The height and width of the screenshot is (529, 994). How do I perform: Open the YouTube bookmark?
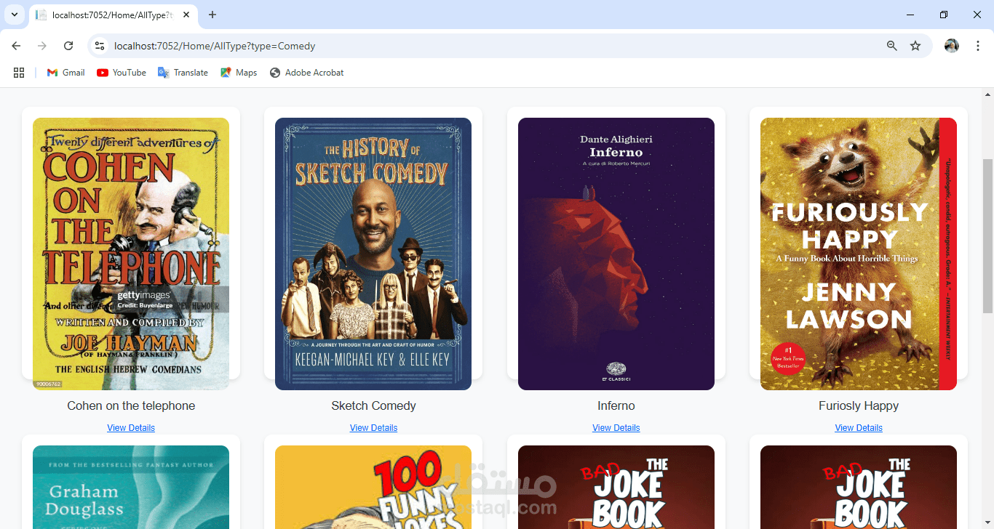pyautogui.click(x=122, y=73)
